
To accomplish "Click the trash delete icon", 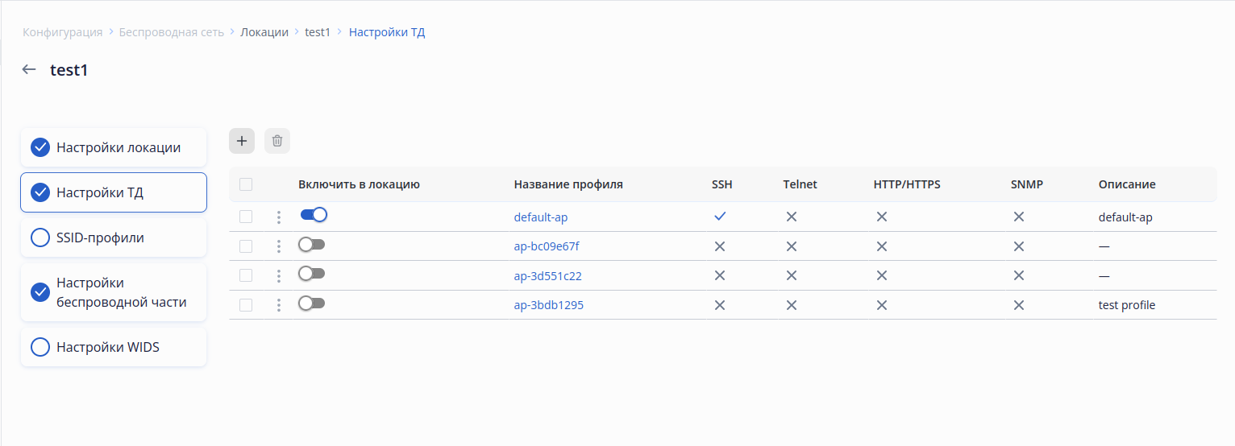I will (277, 141).
